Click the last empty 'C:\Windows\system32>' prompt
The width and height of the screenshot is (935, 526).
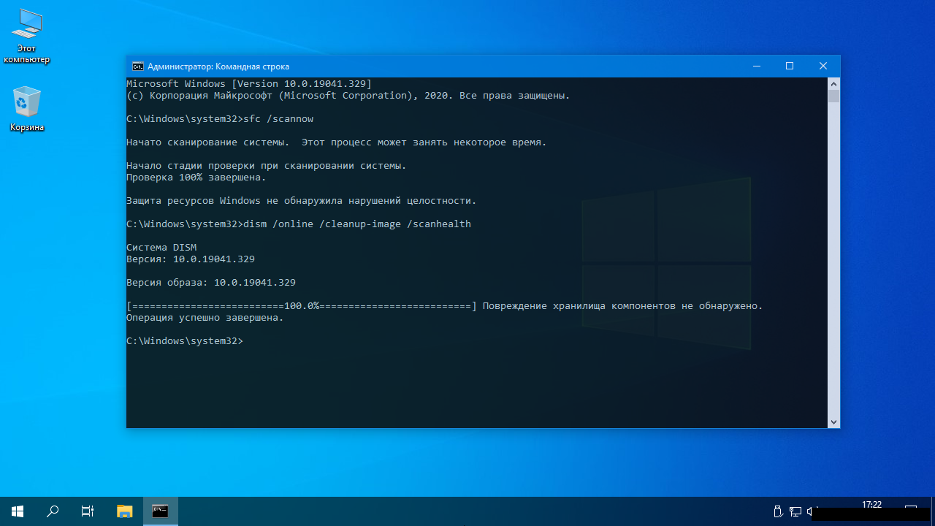tap(185, 341)
